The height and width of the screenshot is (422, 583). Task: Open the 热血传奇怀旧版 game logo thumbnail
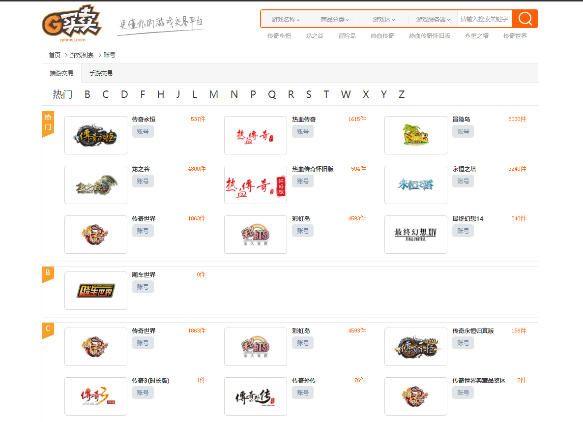pos(256,185)
